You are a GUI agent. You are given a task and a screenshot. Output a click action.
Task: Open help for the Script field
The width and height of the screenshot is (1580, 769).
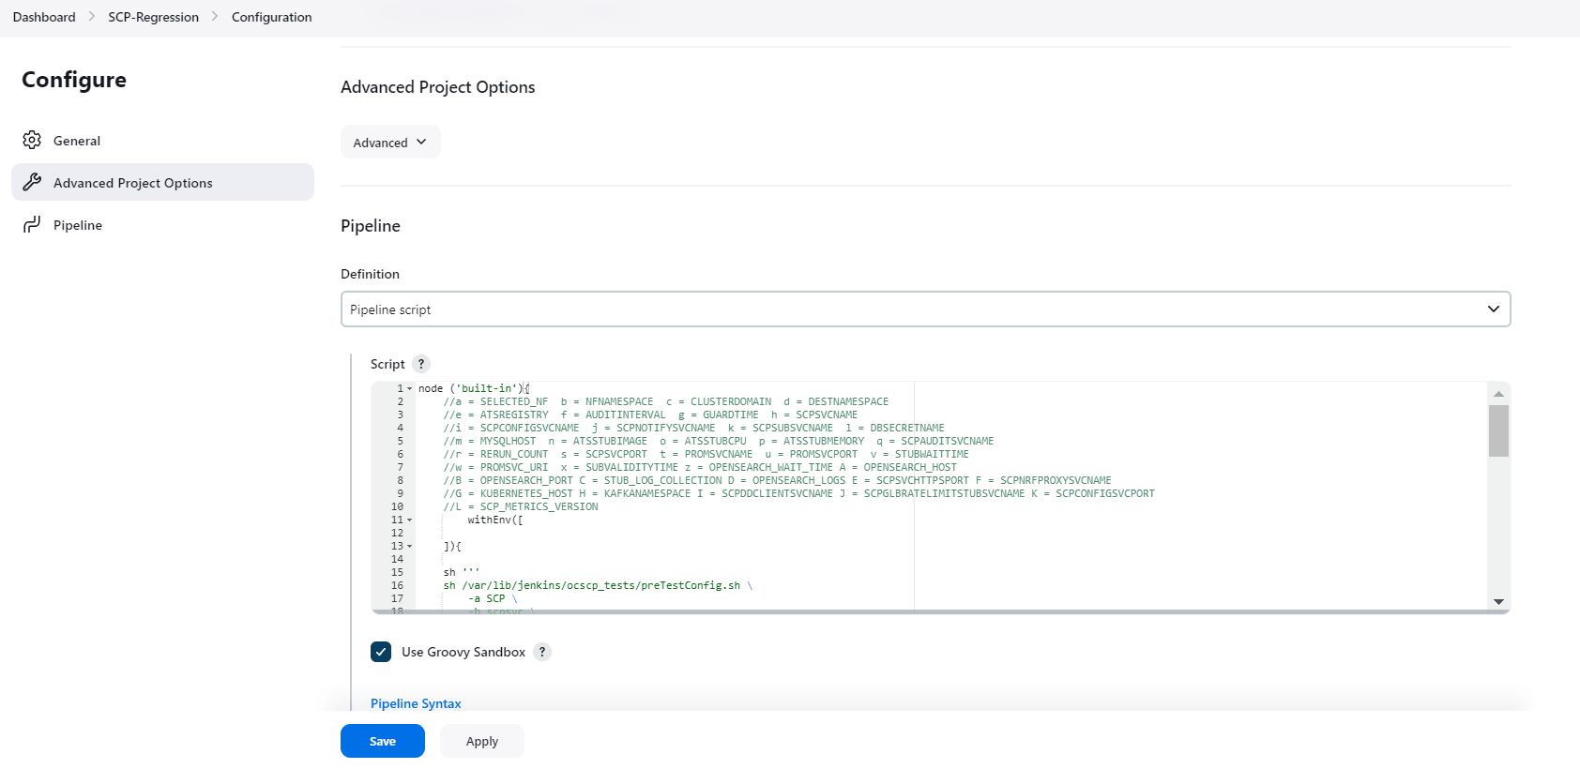click(x=421, y=364)
